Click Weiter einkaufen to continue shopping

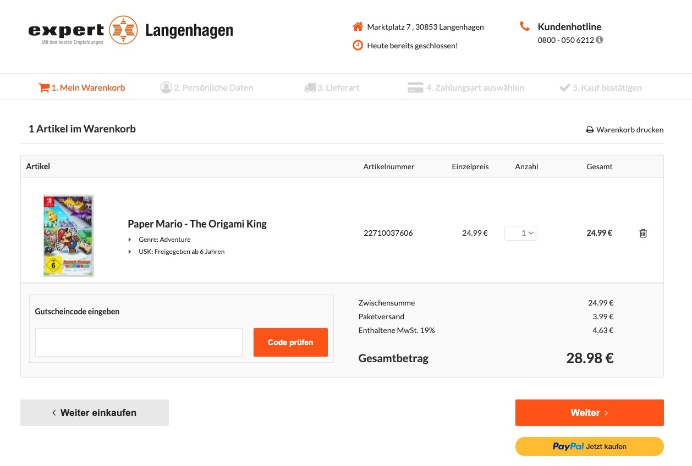[95, 413]
